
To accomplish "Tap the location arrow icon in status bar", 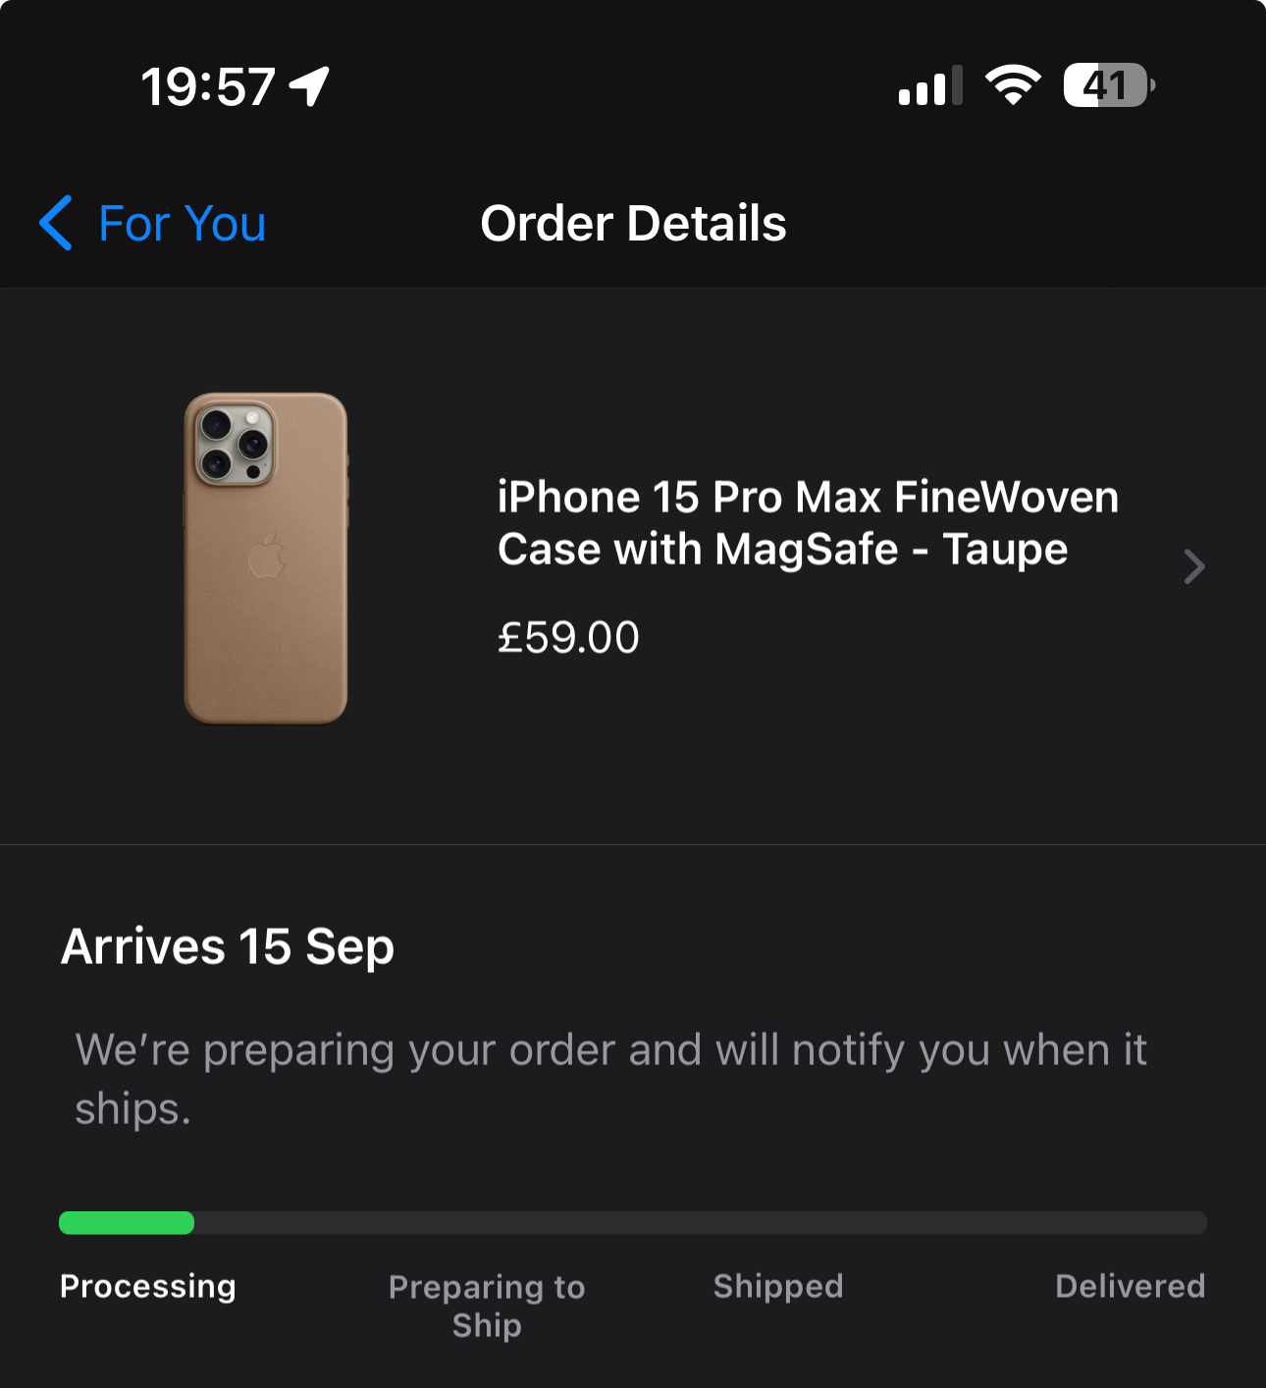I will 309,86.
